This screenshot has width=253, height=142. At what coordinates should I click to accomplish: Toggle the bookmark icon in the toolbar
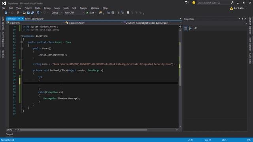pyautogui.click(x=128, y=13)
